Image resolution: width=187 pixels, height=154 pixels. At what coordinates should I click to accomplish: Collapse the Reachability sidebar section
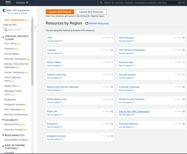click(x=3, y=135)
